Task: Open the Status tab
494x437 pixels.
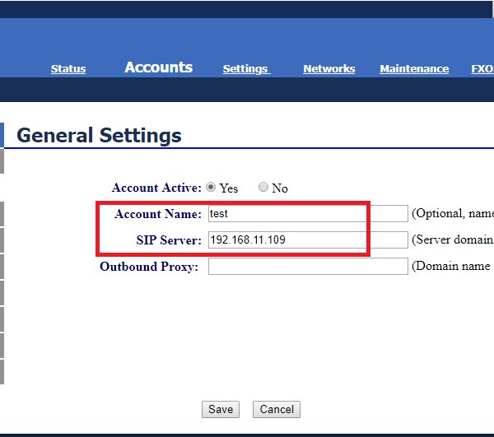Action: [68, 69]
